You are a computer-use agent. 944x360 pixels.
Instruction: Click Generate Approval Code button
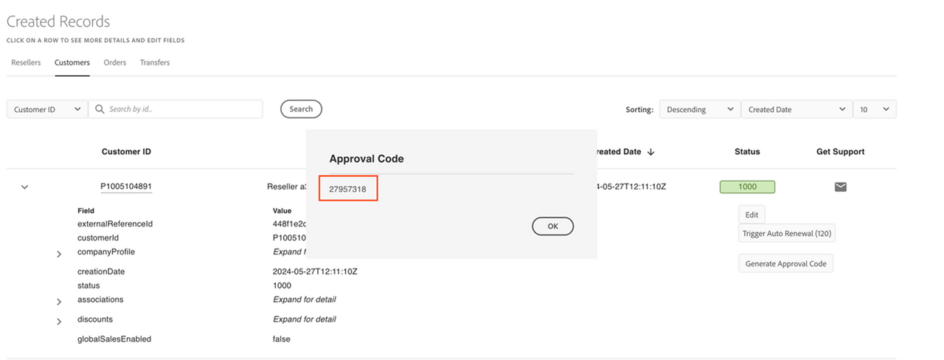pos(785,263)
